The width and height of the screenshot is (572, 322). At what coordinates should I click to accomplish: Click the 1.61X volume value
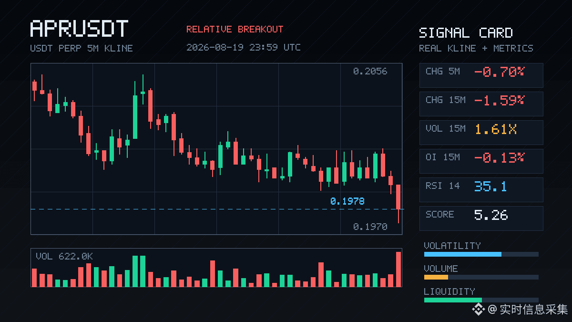496,129
